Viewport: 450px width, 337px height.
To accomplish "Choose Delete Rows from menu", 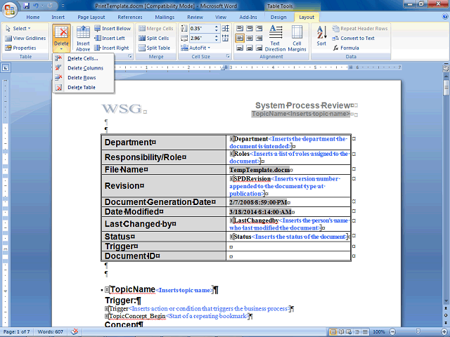I will click(83, 78).
